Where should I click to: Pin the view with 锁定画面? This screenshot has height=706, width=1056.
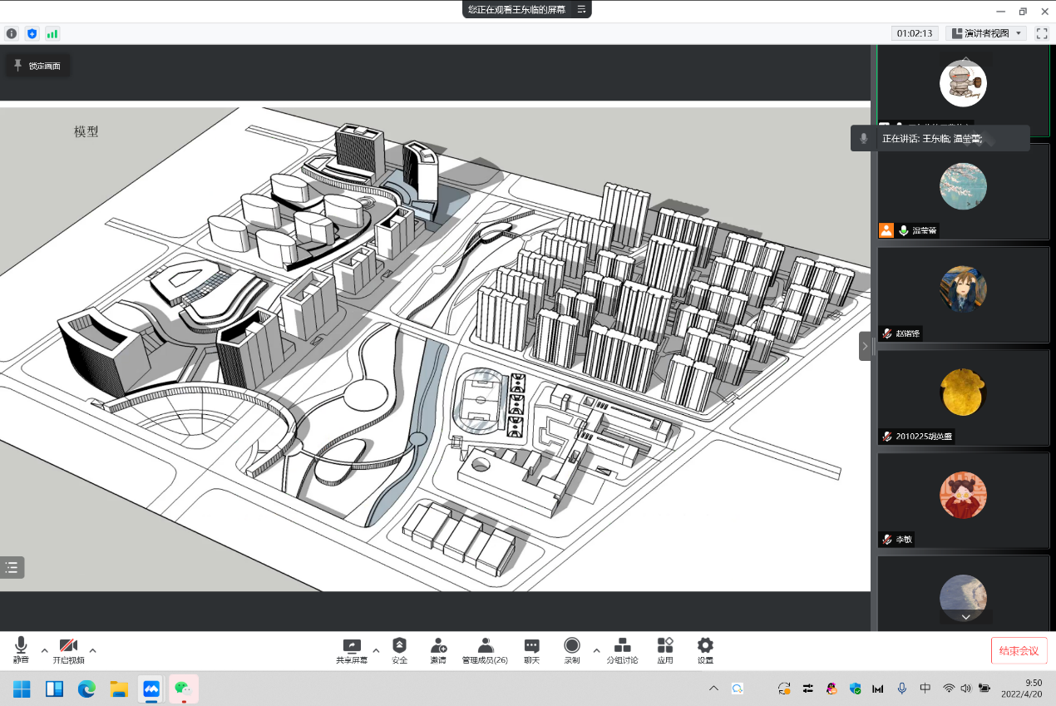pyautogui.click(x=37, y=66)
